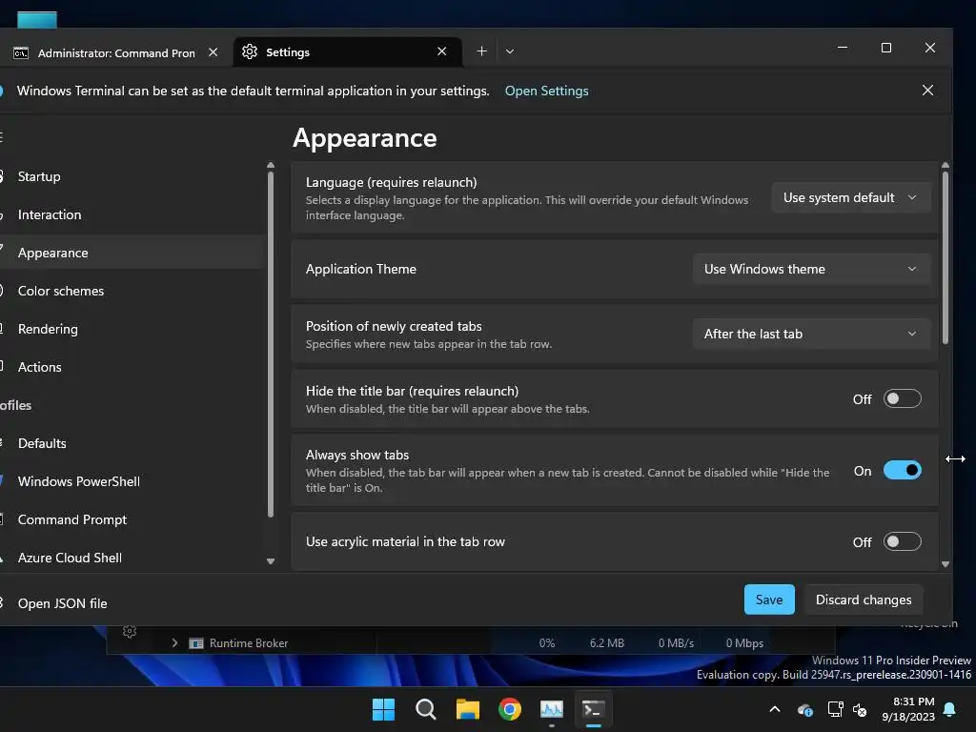Open the Language dropdown
This screenshot has height=732, width=976.
pos(851,198)
